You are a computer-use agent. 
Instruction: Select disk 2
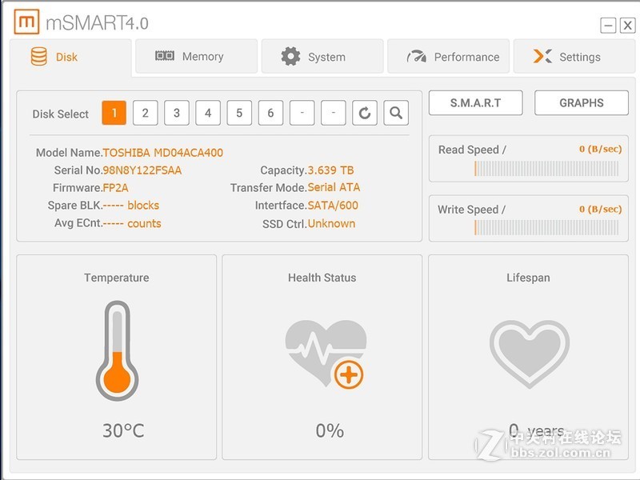(x=146, y=113)
